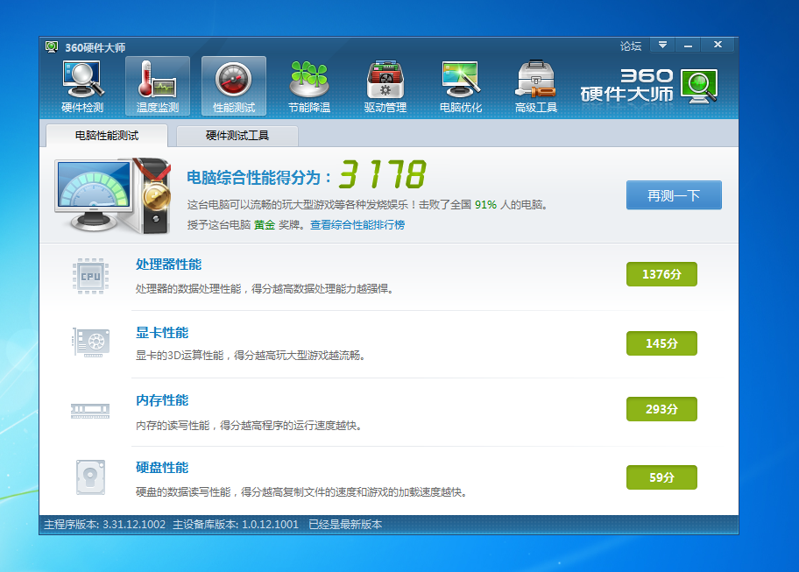
Task: Click the 360硬件大师 logo at top right
Action: pos(649,86)
